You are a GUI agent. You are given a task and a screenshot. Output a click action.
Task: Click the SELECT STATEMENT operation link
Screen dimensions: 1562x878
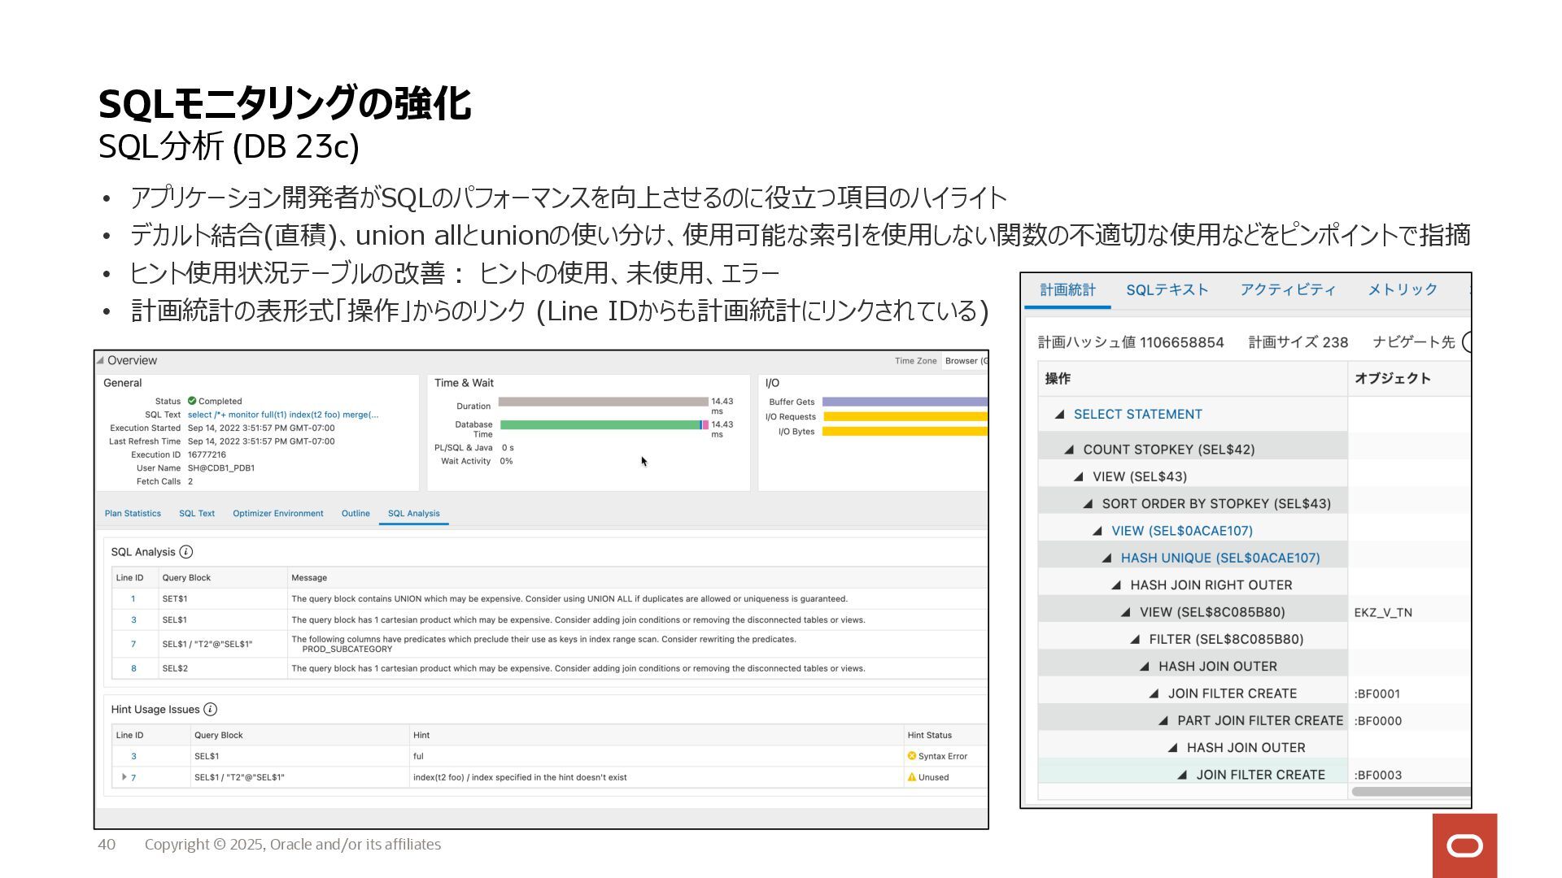pos(1137,415)
